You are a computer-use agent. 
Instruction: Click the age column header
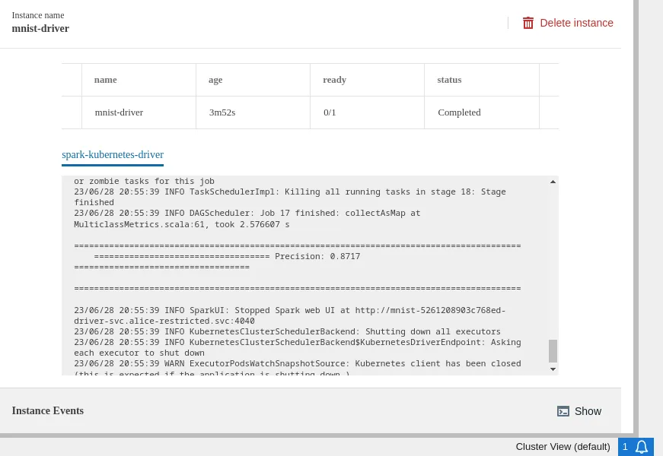point(253,80)
